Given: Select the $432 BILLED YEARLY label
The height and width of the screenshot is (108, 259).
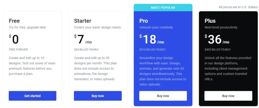Looking at the screenshot, I should pyautogui.click(x=218, y=49).
